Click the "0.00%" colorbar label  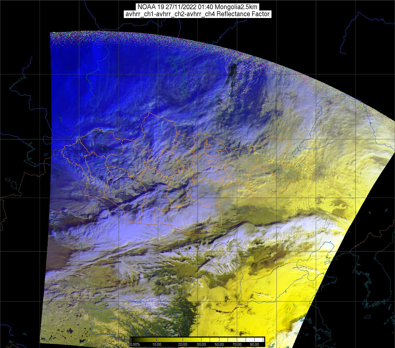click(135, 344)
